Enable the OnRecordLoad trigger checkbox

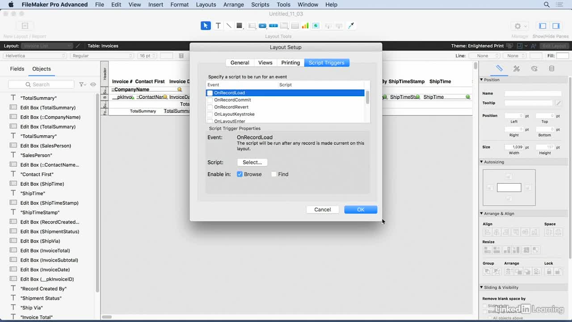point(210,93)
